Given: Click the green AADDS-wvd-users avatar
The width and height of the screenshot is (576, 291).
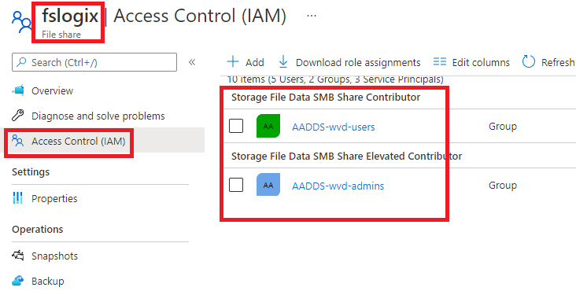Looking at the screenshot, I should (x=268, y=126).
